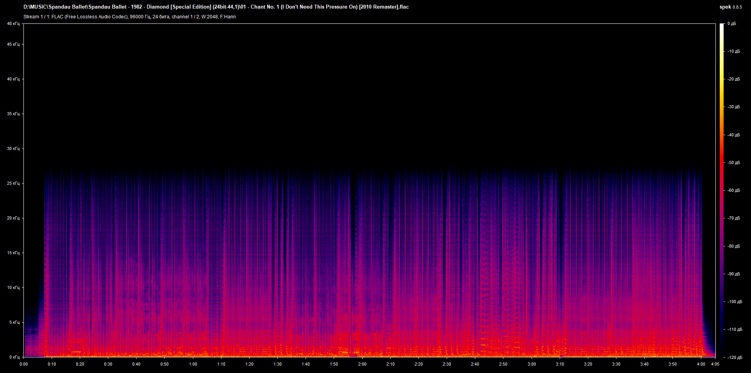The width and height of the screenshot is (751, 373).
Task: Click the 0:00 start time marker
Action: pyautogui.click(x=24, y=364)
